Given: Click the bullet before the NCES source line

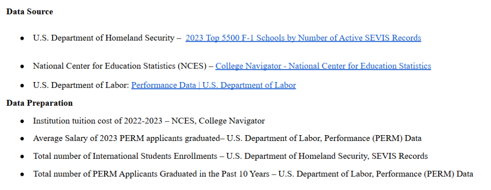Looking at the screenshot, I should tap(22, 67).
